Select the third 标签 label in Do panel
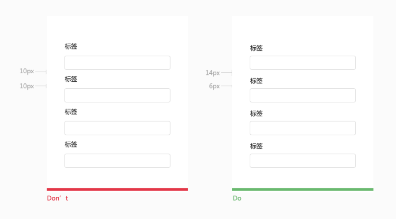 point(256,113)
